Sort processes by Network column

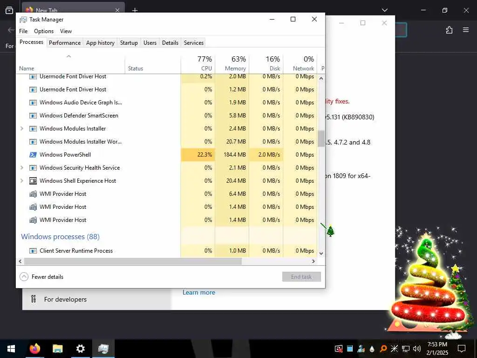300,63
